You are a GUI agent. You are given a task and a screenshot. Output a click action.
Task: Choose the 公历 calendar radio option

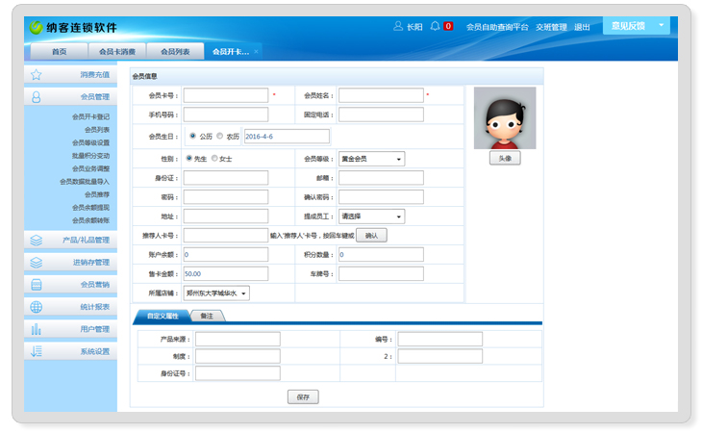[x=193, y=137]
